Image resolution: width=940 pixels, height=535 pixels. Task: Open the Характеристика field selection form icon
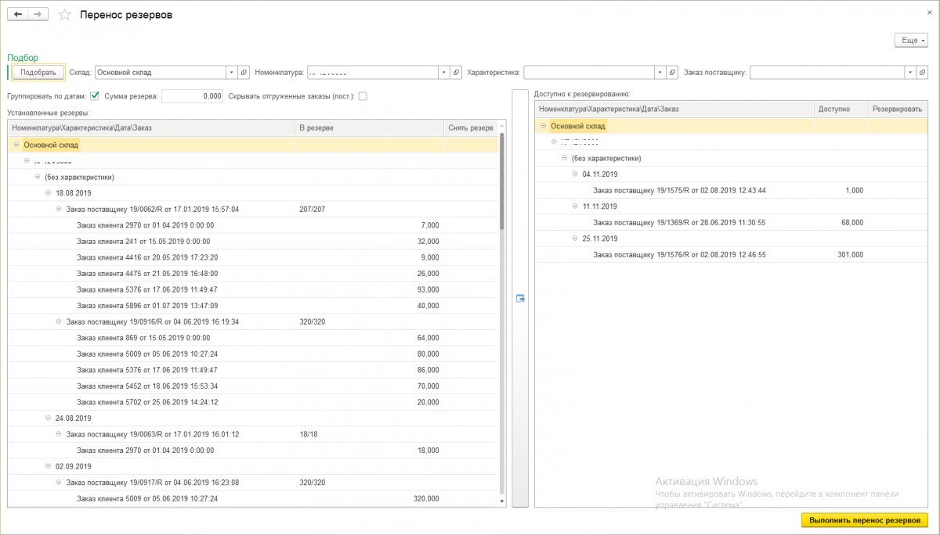pyautogui.click(x=672, y=73)
